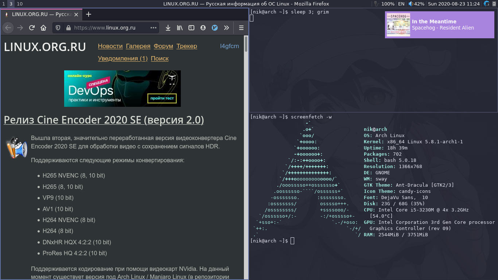Open the Форум link
Image resolution: width=498 pixels, height=280 pixels.
(163, 46)
